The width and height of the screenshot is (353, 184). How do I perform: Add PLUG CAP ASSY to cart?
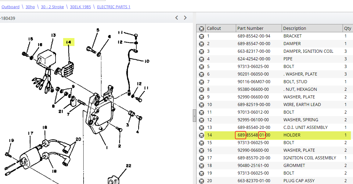[x=201, y=181]
